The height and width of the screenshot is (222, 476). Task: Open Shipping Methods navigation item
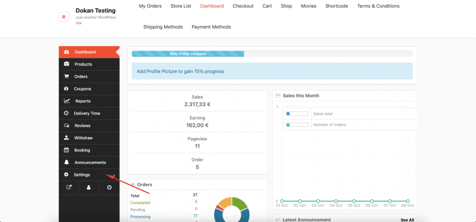(x=163, y=27)
